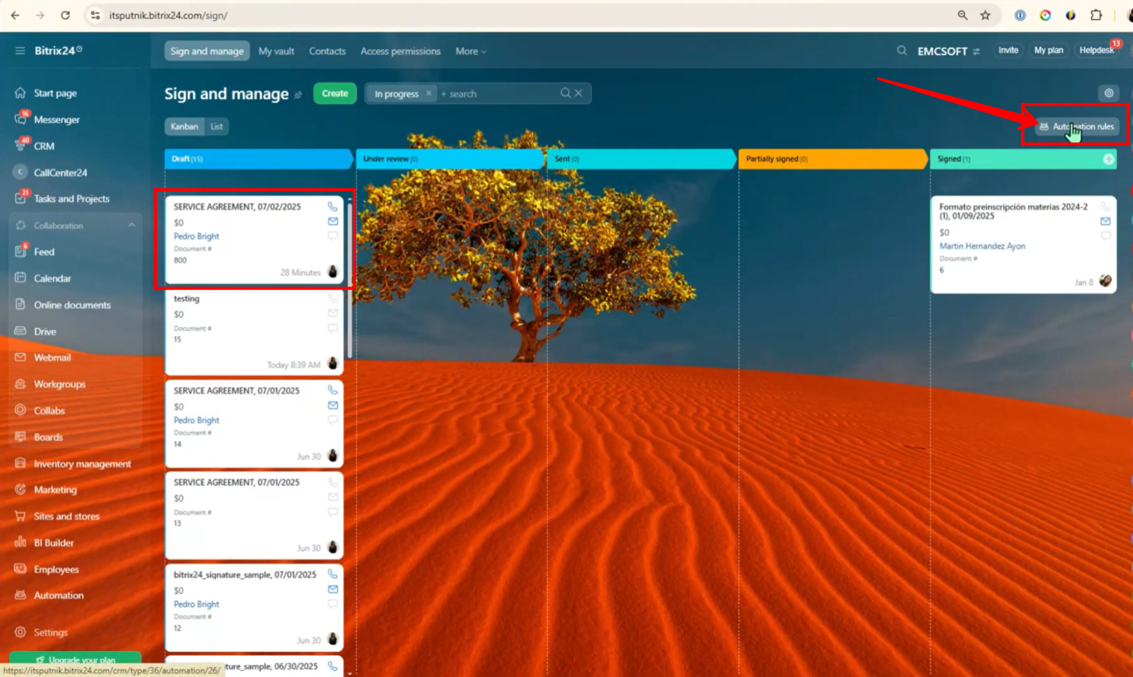
Task: Pin the Sign and manage page
Action: [298, 95]
